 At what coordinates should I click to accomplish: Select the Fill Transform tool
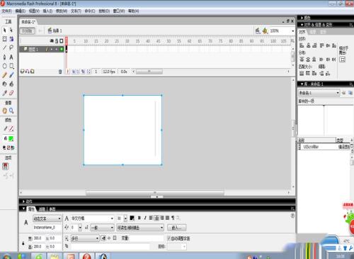pos(11,39)
